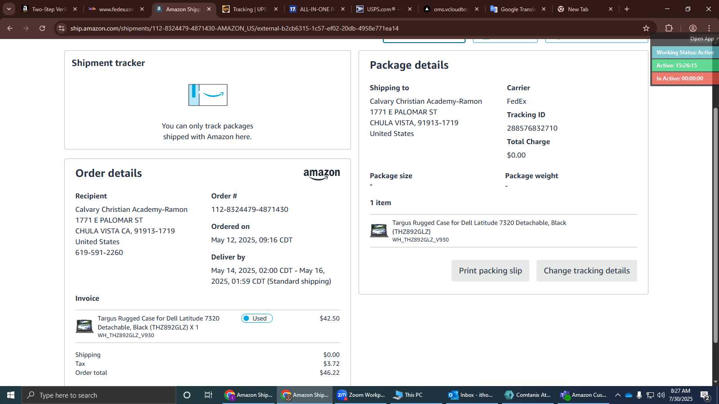719x404 pixels.
Task: Click the FedEx carrier name
Action: click(516, 101)
